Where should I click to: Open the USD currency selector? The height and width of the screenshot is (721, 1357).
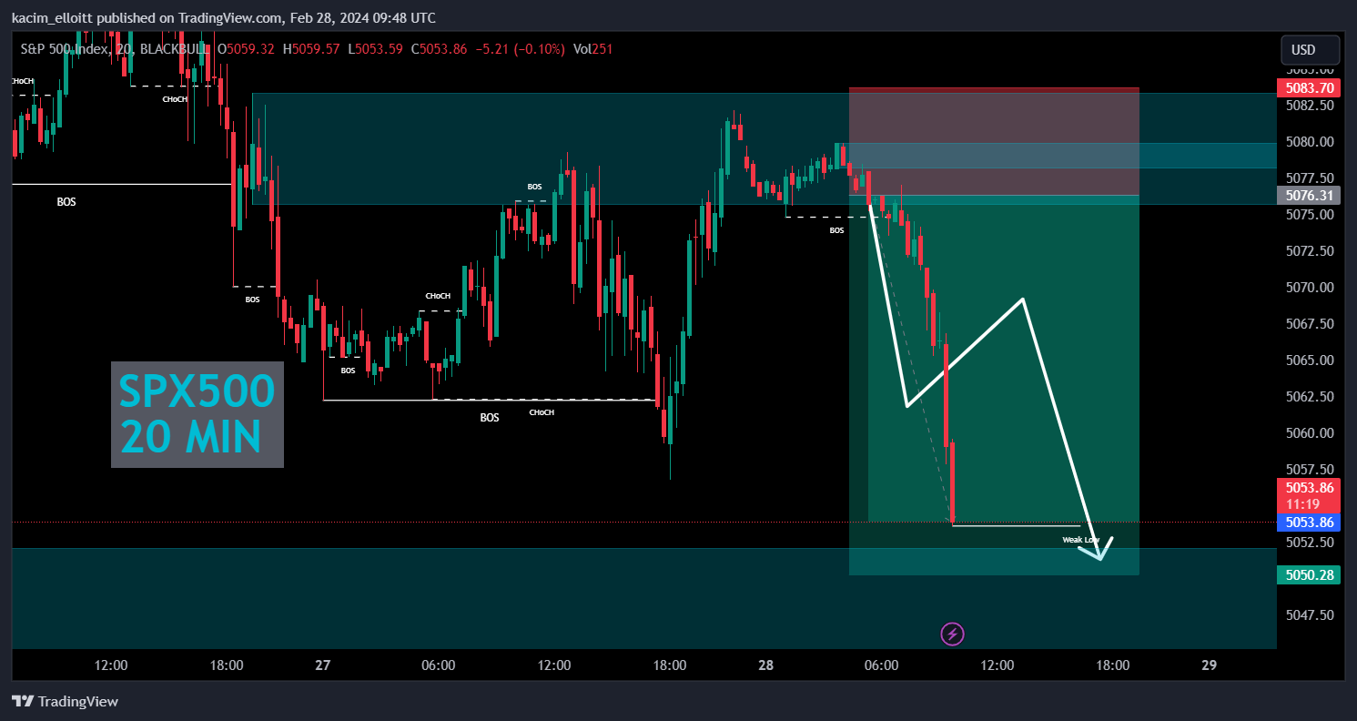click(1310, 49)
